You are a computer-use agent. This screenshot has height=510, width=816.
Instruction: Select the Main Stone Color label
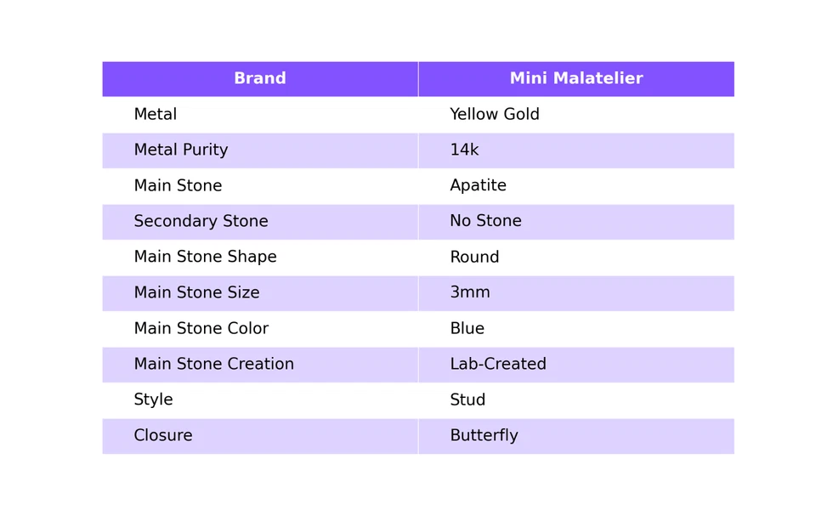(201, 329)
